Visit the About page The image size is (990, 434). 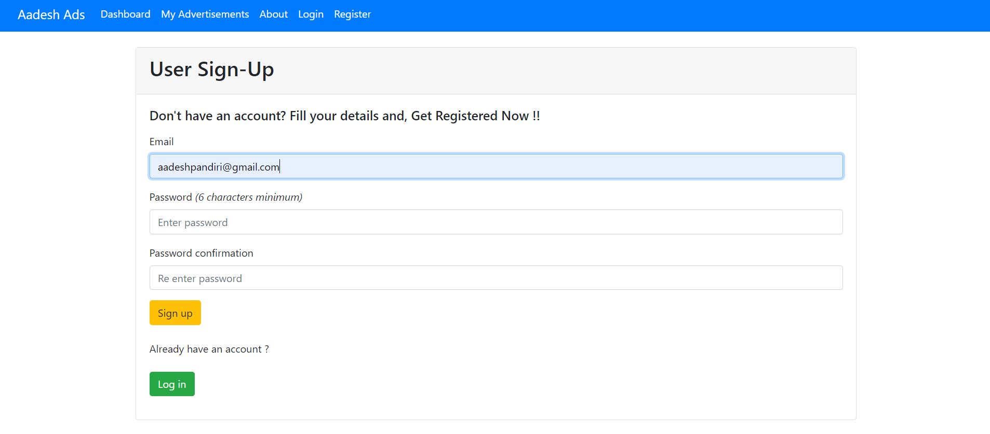(x=274, y=15)
